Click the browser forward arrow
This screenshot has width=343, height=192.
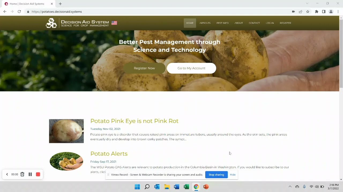click(12, 11)
